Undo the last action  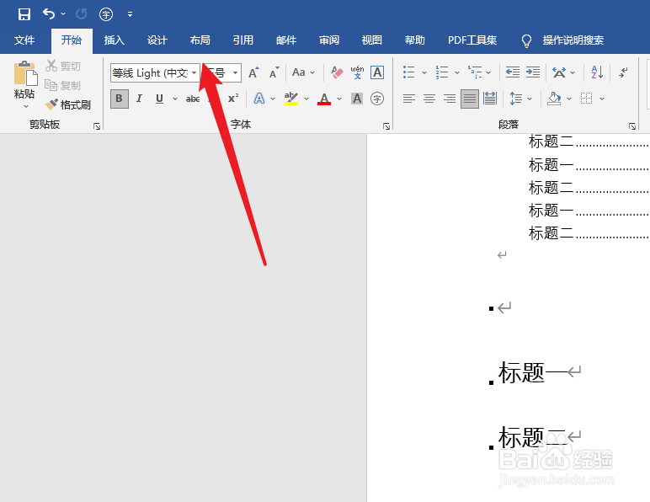pyautogui.click(x=49, y=14)
